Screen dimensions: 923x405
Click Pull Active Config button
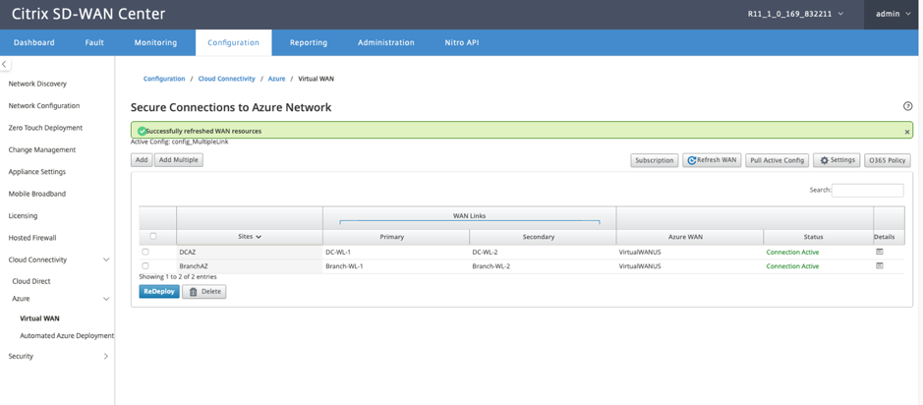777,160
